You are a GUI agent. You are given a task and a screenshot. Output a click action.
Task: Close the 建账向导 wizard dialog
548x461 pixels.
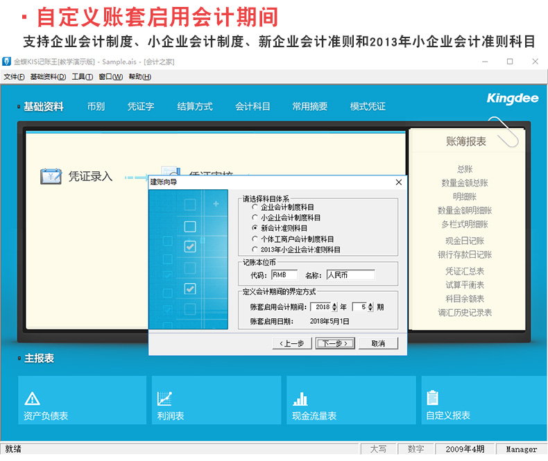tap(399, 182)
